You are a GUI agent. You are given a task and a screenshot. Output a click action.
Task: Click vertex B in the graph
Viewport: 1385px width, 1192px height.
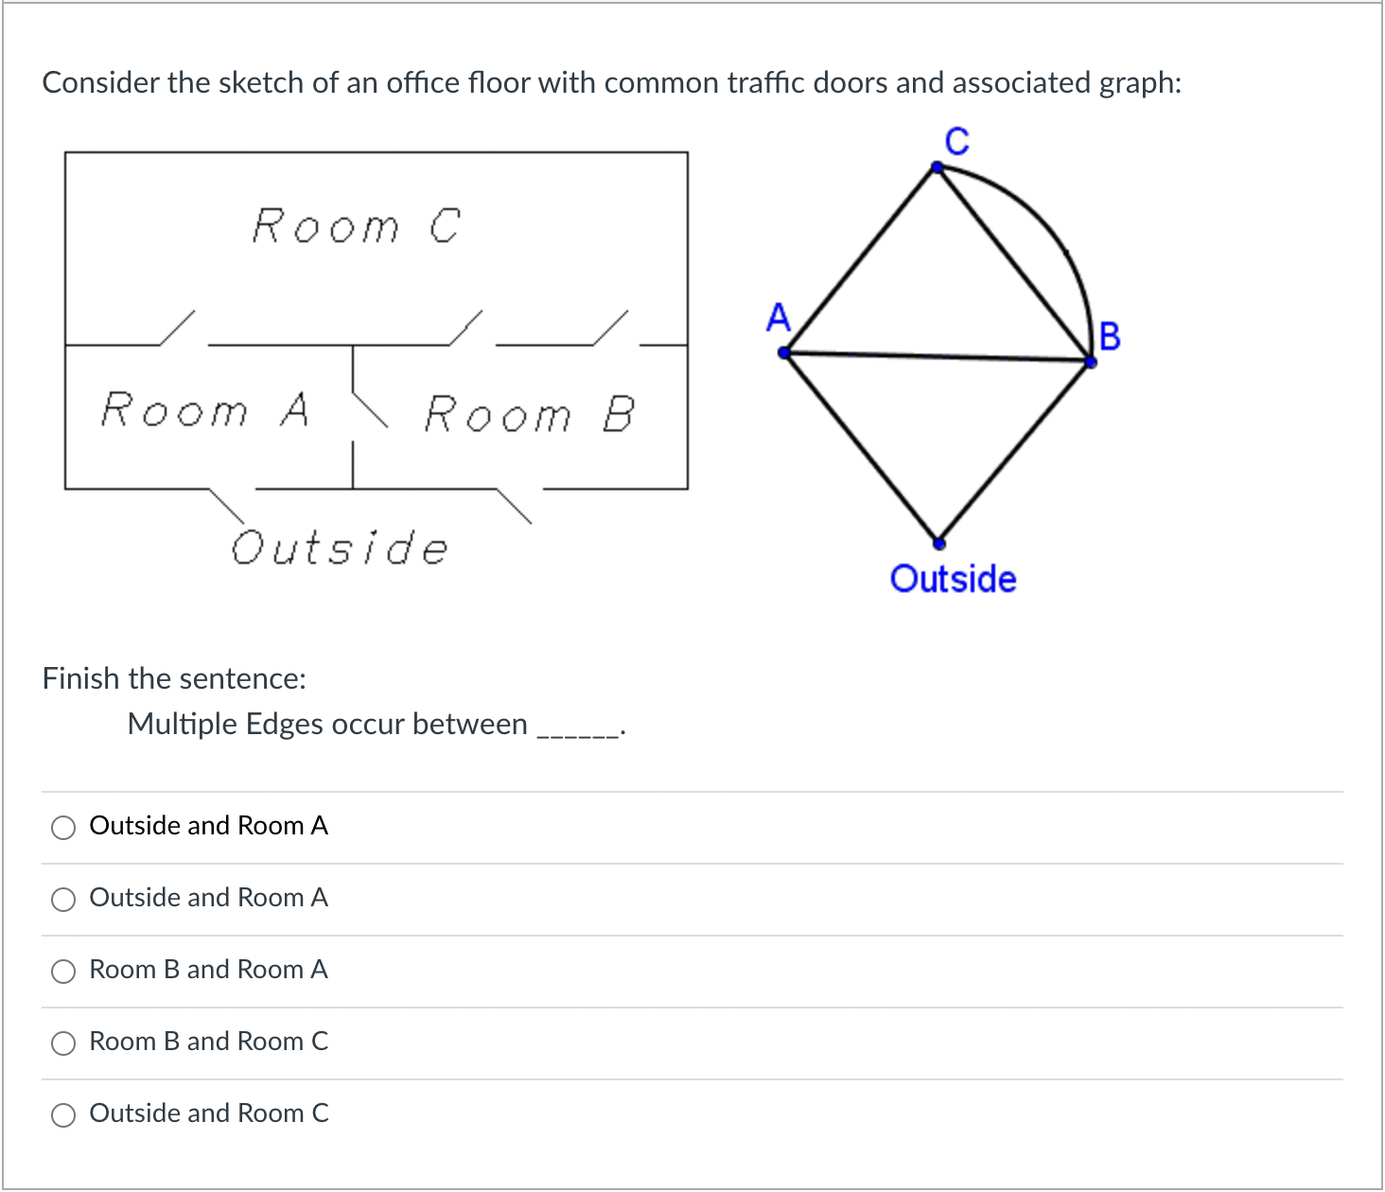[x=1090, y=362]
